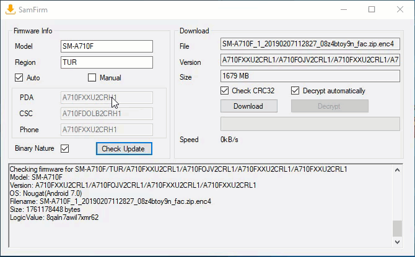Minimize the SamFirm window
Screen dimensions: 415x257
344,9
